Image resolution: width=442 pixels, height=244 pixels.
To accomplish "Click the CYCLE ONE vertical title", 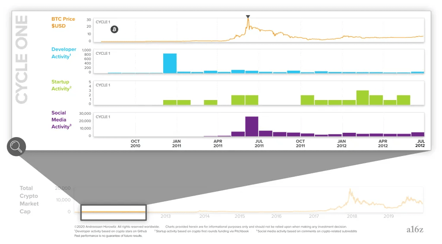I will pyautogui.click(x=22, y=59).
